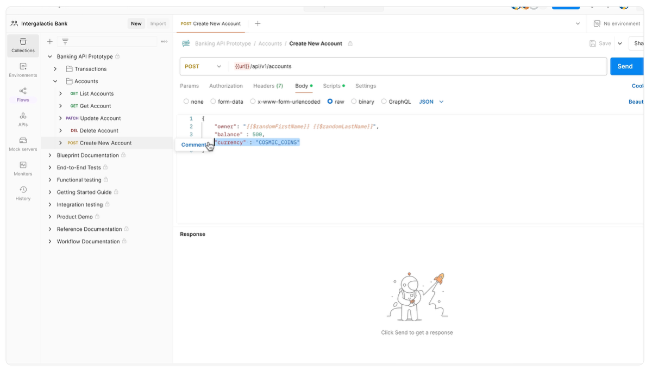Image resolution: width=652 pixels, height=371 pixels.
Task: Open the dropdown arrow next to Save
Action: click(620, 43)
